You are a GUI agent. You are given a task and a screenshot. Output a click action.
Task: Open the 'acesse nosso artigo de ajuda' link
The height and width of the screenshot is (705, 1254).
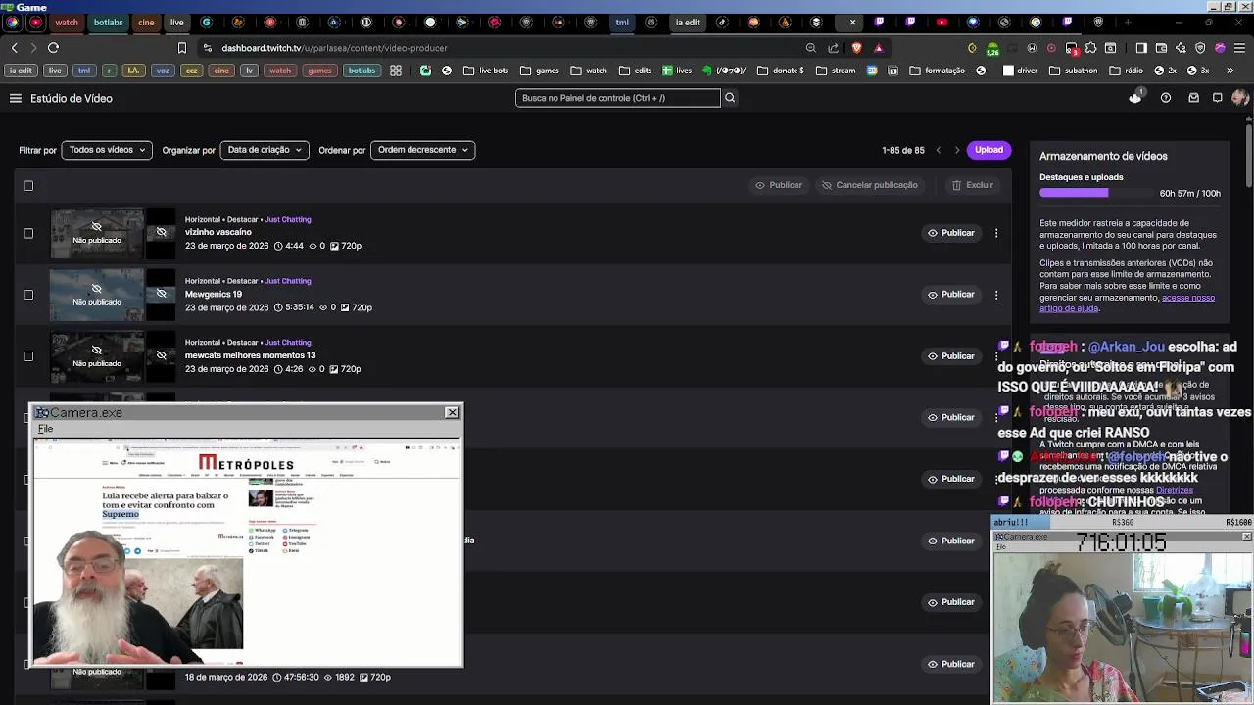[x=1127, y=303]
